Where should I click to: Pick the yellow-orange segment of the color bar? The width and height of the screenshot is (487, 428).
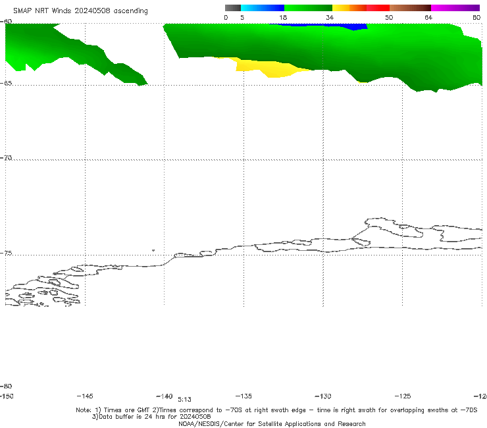[349, 8]
